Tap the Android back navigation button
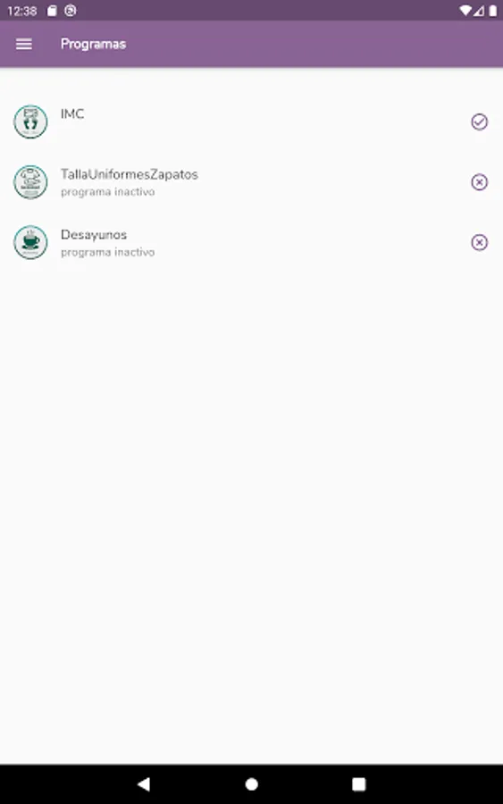Screen dimensions: 503x804 [144, 783]
